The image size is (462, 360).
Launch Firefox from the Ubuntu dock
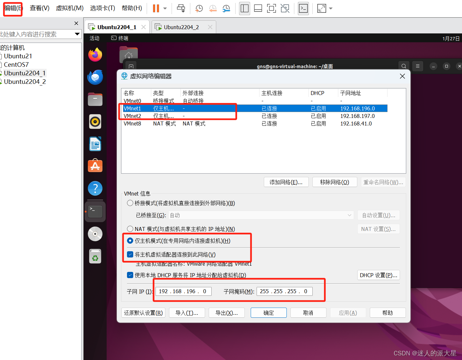pos(95,55)
